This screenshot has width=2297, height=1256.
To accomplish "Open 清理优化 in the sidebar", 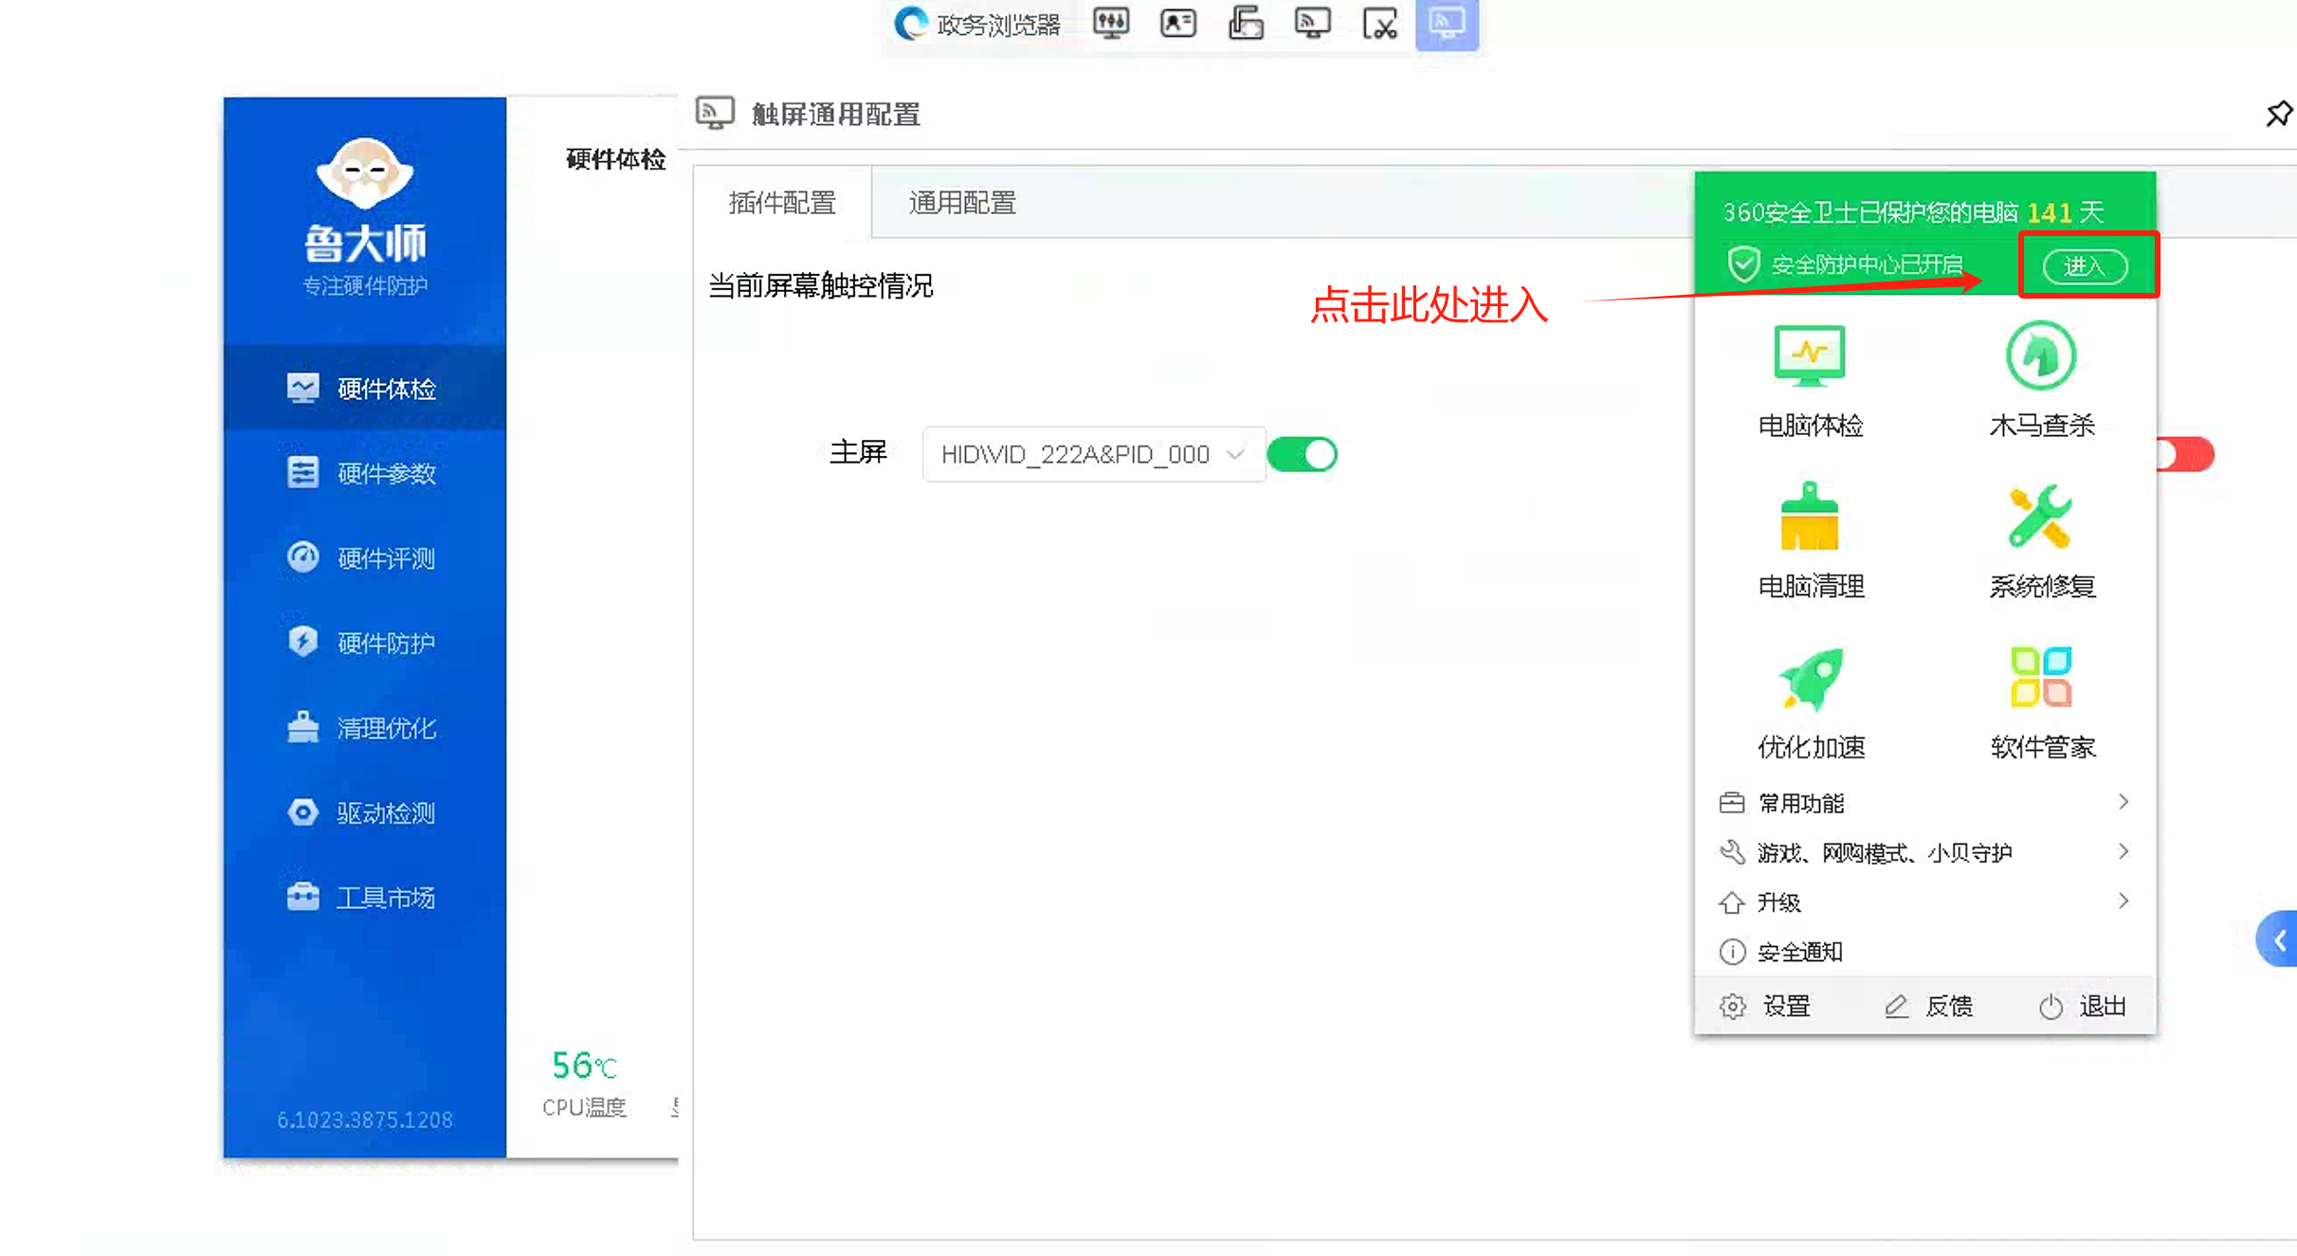I will coord(365,727).
